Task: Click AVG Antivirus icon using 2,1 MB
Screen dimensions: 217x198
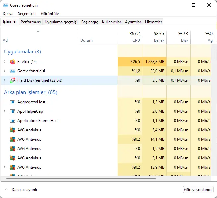Action: click(x=13, y=158)
